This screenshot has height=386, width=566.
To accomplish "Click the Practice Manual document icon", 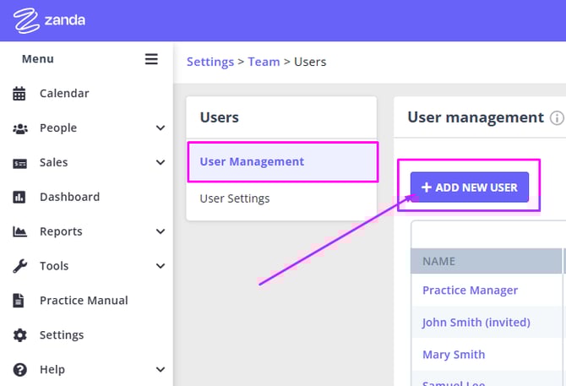I will tap(19, 301).
